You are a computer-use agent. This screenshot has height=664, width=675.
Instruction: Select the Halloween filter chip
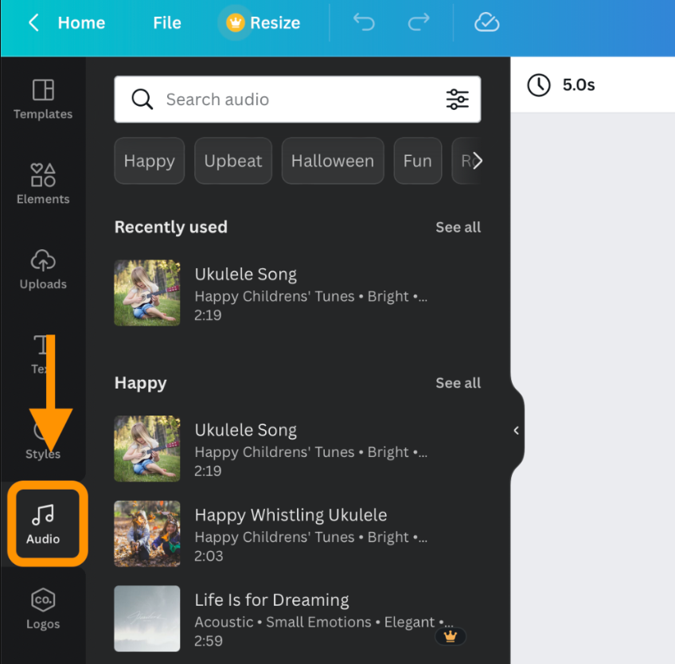332,160
